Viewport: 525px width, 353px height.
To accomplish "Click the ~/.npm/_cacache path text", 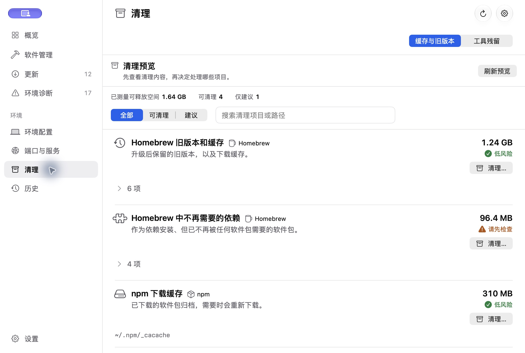I will (x=142, y=335).
